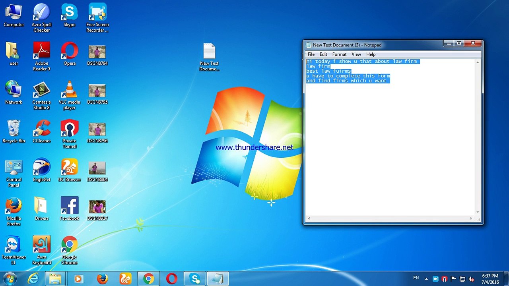Open Windows Explorer from the taskbar

coord(55,279)
